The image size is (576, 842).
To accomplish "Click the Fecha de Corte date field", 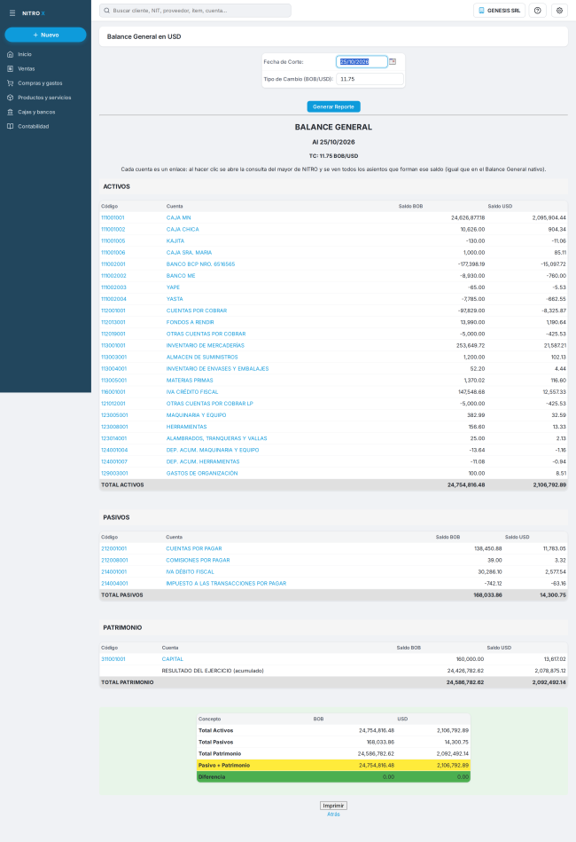I will coord(362,62).
